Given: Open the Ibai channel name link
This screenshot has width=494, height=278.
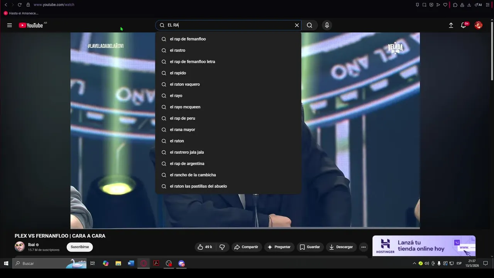Looking at the screenshot, I should tap(32, 245).
